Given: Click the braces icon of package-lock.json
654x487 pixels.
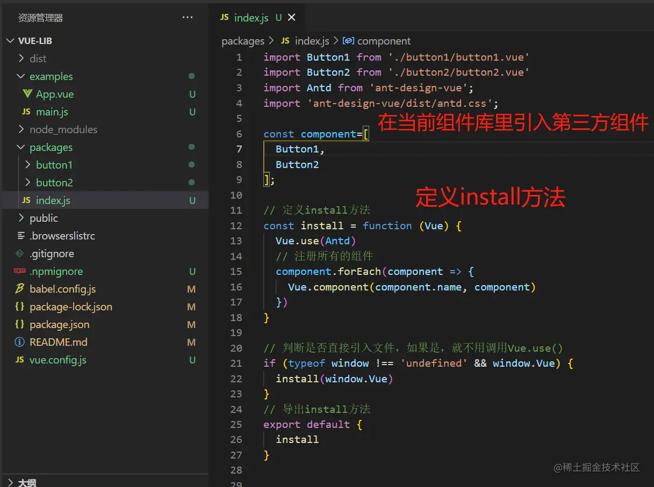Looking at the screenshot, I should 20,307.
